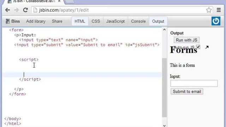Toggle the Console panel tab
226x127 pixels.
138,21
